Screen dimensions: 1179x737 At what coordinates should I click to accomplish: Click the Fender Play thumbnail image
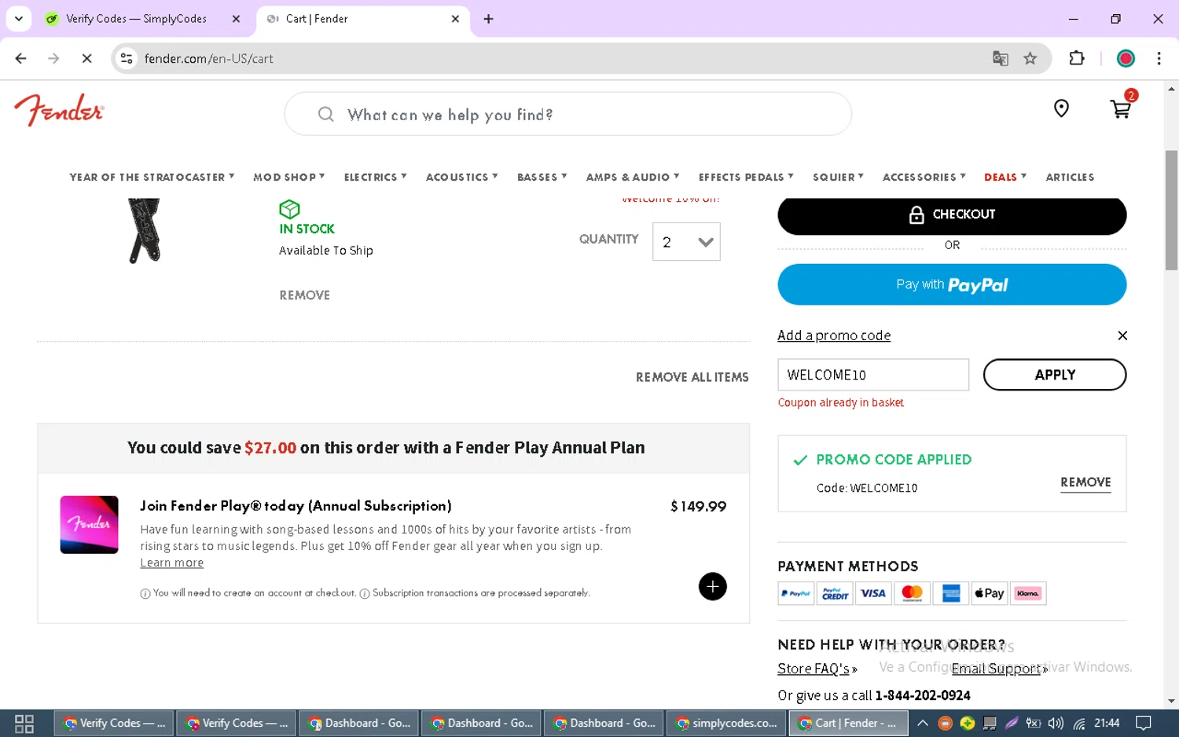coord(89,524)
